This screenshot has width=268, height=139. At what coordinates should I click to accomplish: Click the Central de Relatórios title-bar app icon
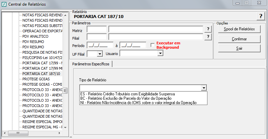(x=4, y=4)
